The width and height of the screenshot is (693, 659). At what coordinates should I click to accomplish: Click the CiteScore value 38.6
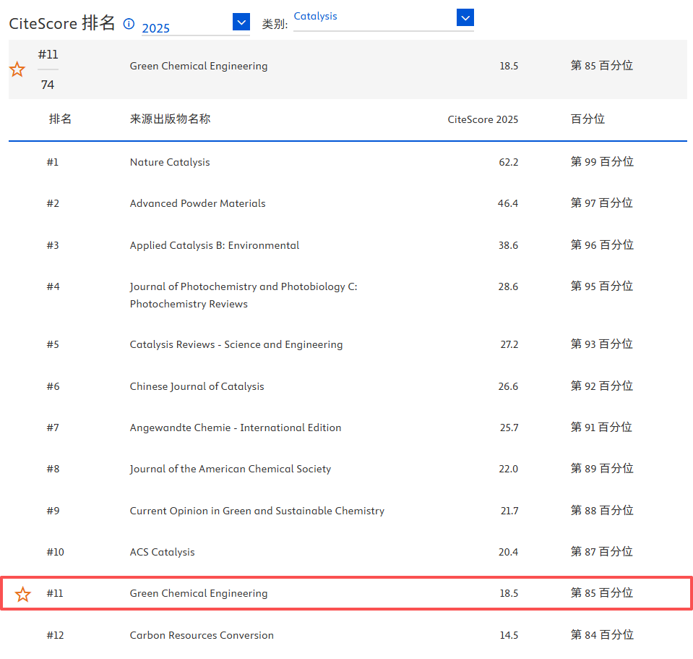pyautogui.click(x=508, y=245)
